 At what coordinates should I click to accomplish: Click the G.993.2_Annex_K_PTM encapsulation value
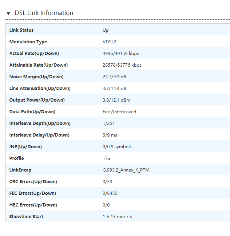(126, 170)
